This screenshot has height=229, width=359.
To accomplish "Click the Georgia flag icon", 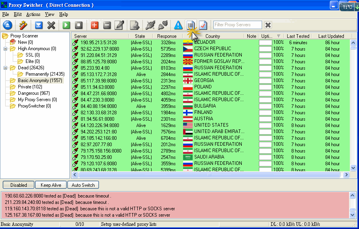I will (188, 81).
